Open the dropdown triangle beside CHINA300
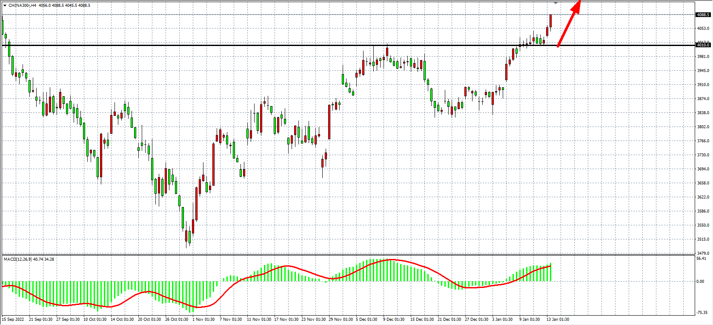Viewport: 713px width, 325px height. tap(5, 6)
